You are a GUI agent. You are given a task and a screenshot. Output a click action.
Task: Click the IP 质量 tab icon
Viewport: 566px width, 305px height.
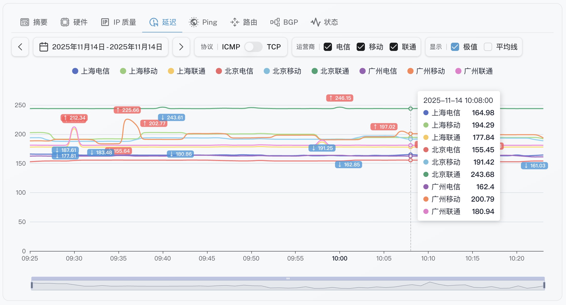click(x=105, y=22)
